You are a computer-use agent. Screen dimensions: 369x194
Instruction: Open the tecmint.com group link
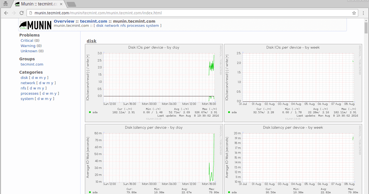[x=32, y=64]
